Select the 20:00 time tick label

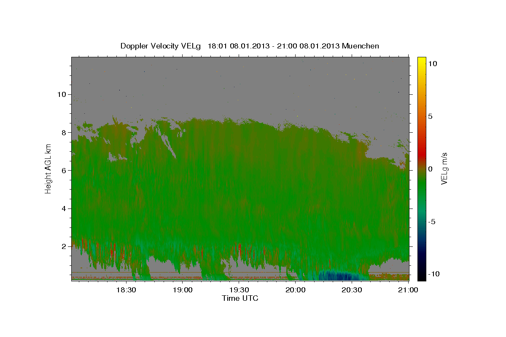pos(296,290)
